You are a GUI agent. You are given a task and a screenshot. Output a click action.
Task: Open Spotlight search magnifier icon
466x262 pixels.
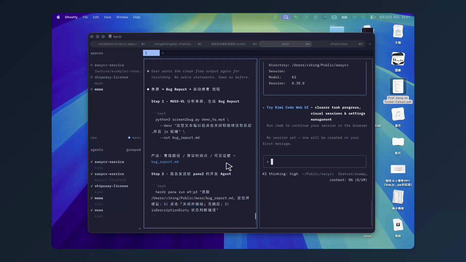(x=363, y=17)
